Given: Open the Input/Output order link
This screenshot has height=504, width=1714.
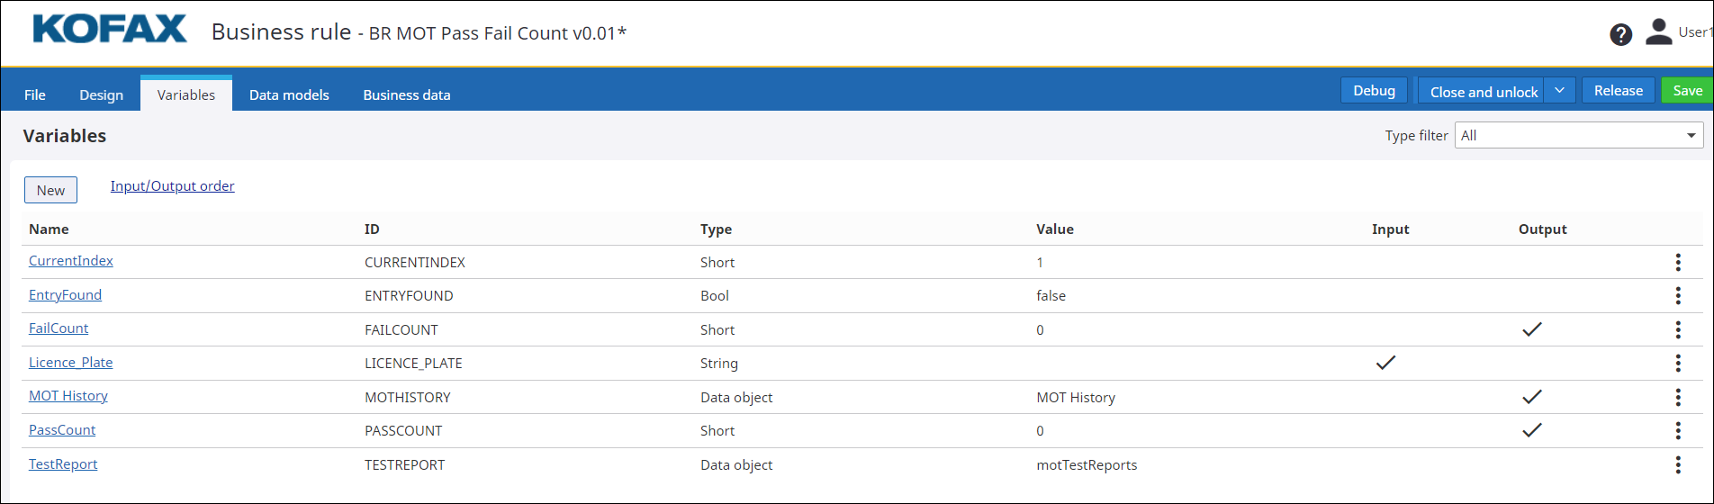Looking at the screenshot, I should (172, 186).
